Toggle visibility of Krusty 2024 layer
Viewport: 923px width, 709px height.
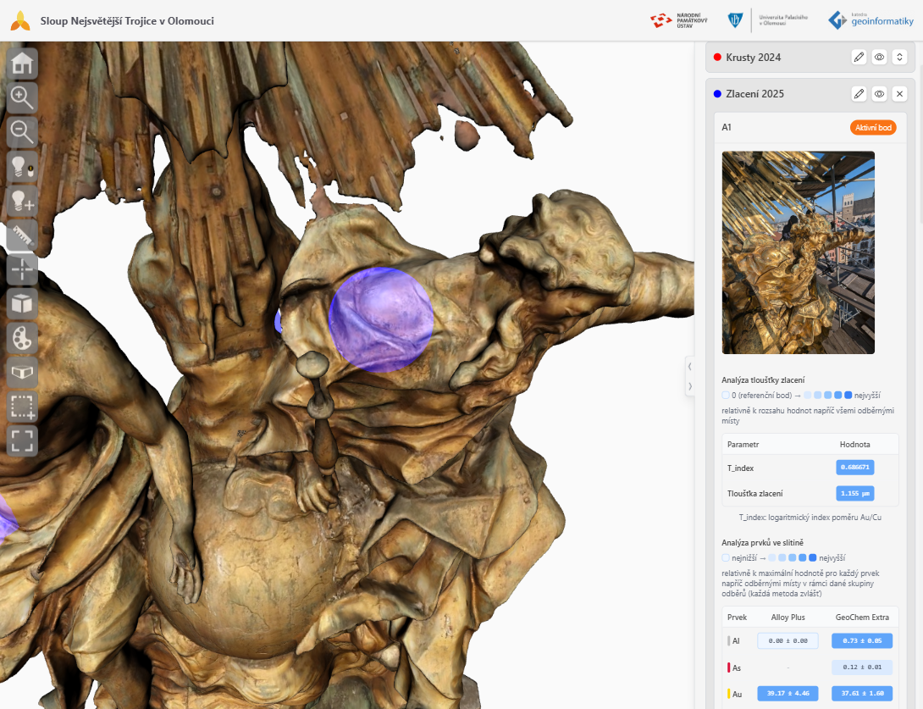(x=879, y=57)
